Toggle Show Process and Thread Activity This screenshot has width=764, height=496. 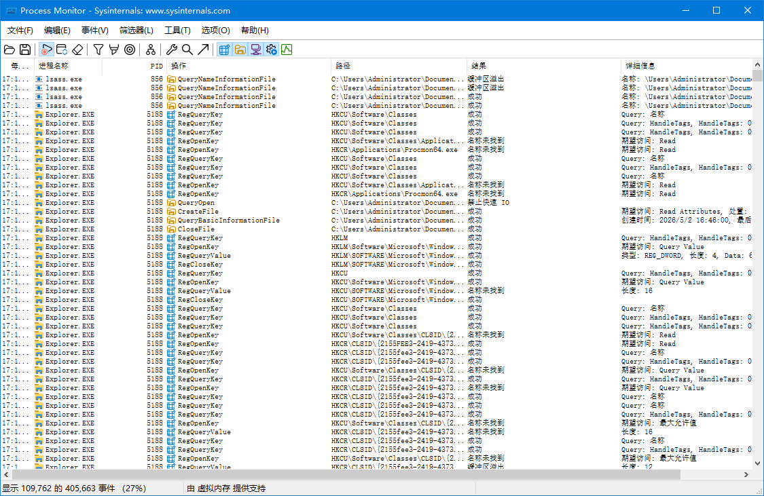(271, 50)
